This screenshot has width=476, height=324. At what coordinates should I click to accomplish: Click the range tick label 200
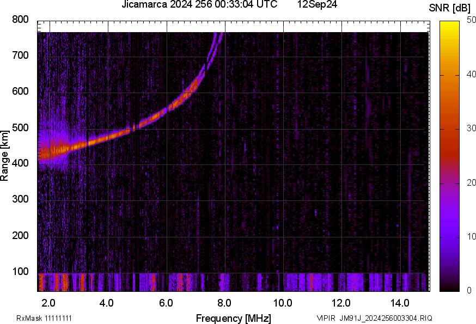[x=20, y=235]
